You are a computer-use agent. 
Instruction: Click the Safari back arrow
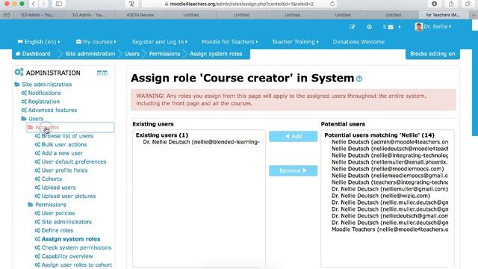tap(34, 4)
